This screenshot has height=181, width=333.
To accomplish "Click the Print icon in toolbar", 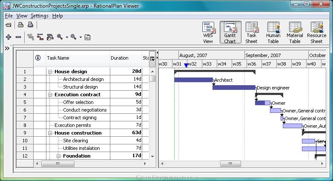I will tap(20, 25).
